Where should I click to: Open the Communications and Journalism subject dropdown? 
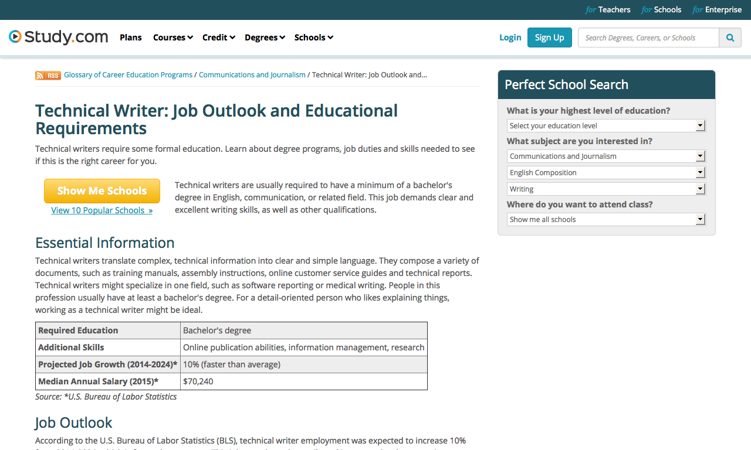606,156
